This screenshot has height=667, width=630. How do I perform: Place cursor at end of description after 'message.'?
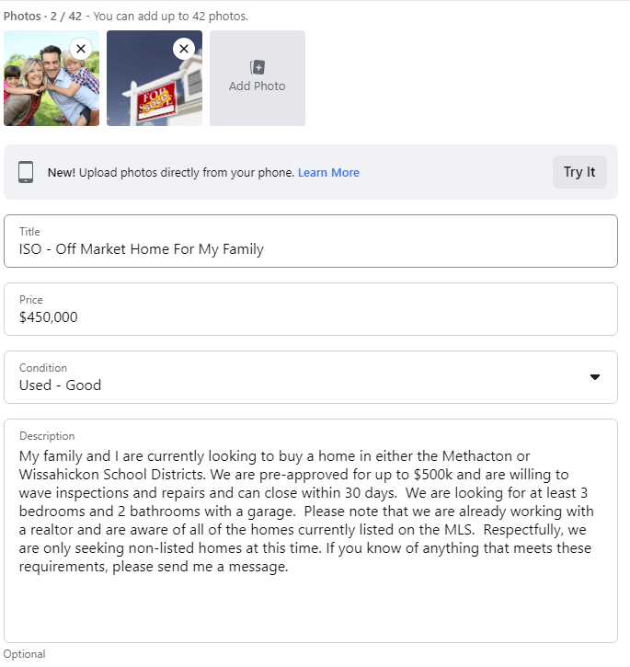(289, 567)
